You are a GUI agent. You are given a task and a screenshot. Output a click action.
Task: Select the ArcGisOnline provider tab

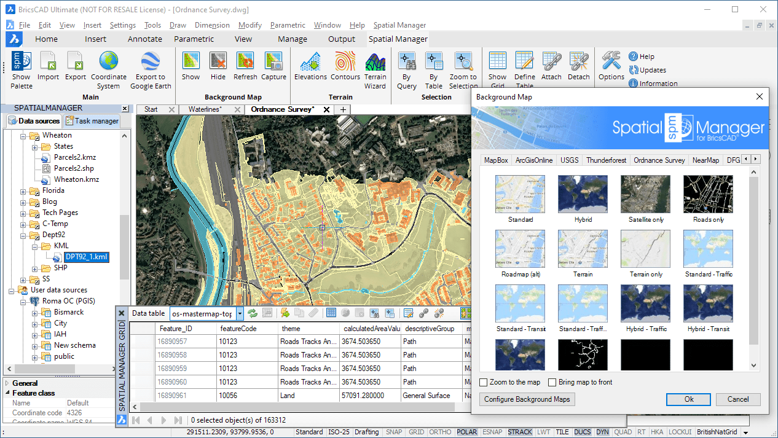pos(534,160)
